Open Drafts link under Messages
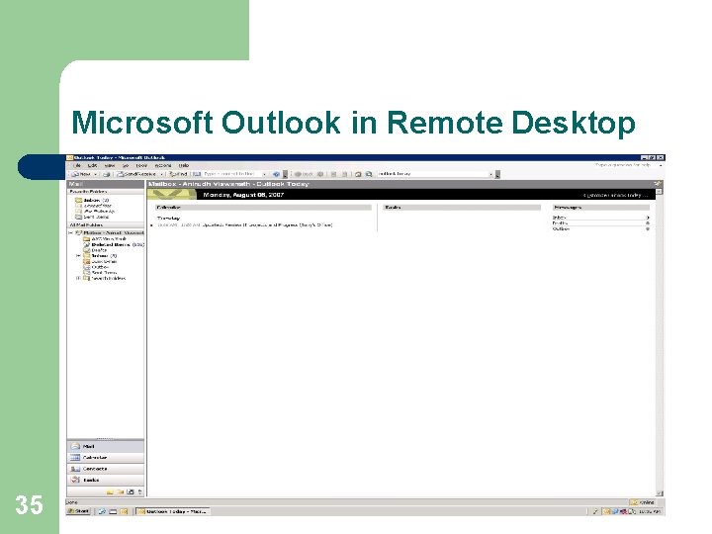This screenshot has width=712, height=534. [560, 222]
